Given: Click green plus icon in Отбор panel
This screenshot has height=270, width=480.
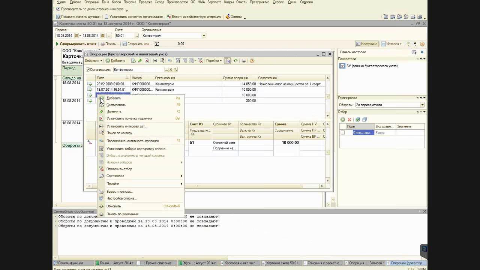Looking at the screenshot, I should 343,120.
